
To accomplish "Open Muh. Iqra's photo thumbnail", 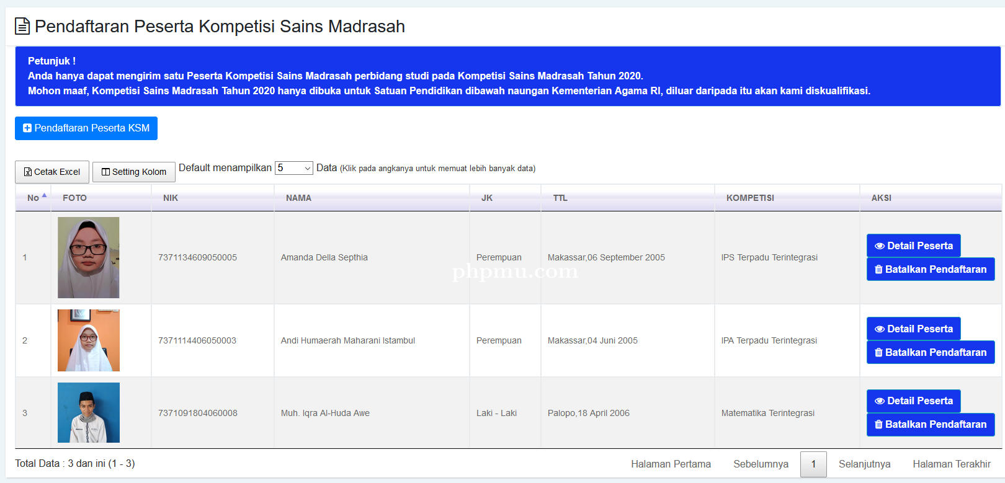I will tap(89, 412).
